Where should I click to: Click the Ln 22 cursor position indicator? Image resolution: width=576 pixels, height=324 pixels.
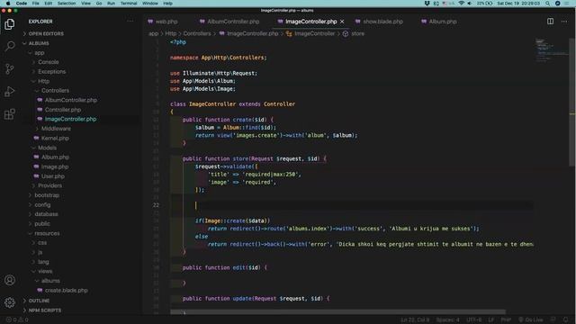[x=415, y=320]
